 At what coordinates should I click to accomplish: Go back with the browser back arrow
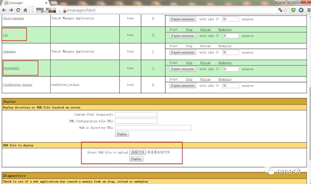[4, 10]
